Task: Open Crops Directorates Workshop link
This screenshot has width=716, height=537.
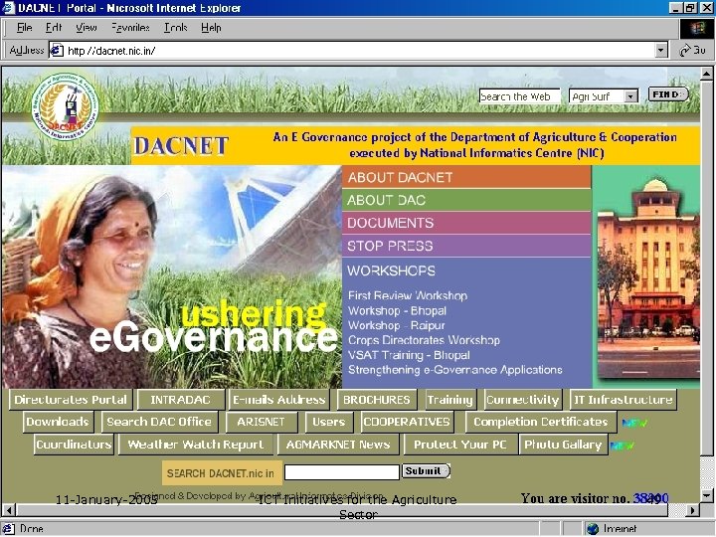Action: 424,340
